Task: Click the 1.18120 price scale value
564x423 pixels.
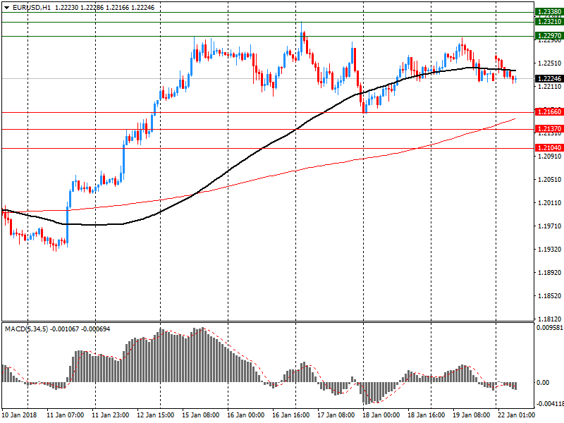Action: pyautogui.click(x=550, y=319)
